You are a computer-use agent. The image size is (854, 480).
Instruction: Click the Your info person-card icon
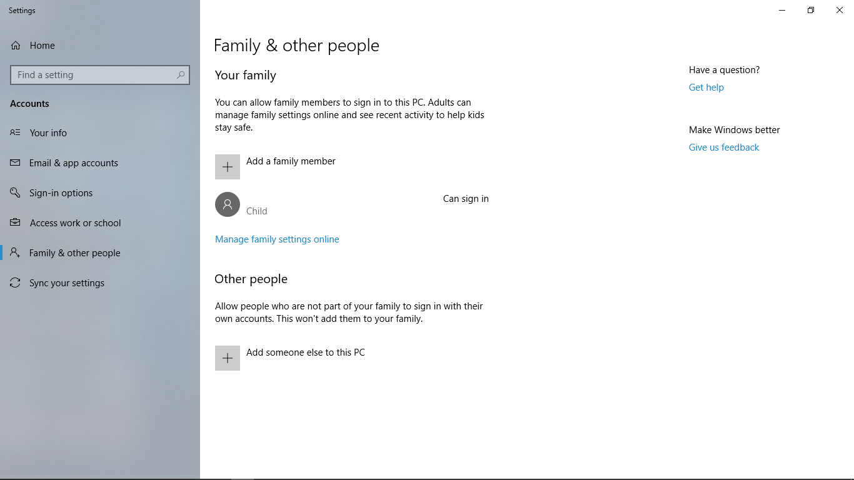tap(16, 132)
